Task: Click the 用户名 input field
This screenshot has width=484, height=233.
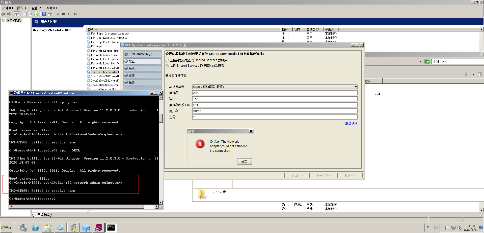Action: 275,111
